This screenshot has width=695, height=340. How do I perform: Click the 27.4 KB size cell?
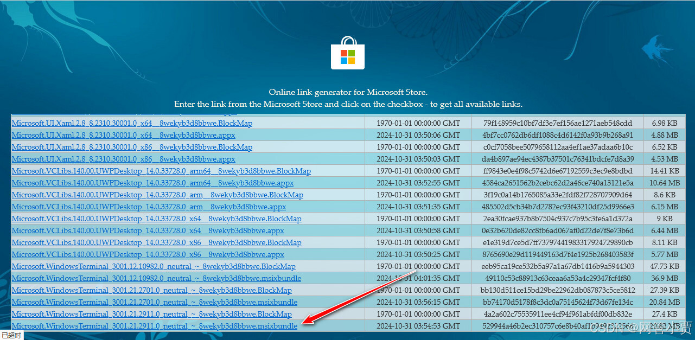coord(665,314)
